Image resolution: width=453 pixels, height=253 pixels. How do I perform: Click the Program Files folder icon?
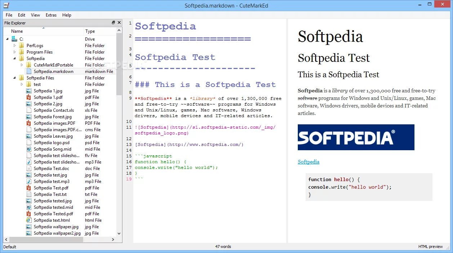pyautogui.click(x=22, y=52)
